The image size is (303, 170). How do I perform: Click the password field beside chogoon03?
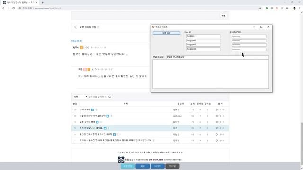[249, 49]
